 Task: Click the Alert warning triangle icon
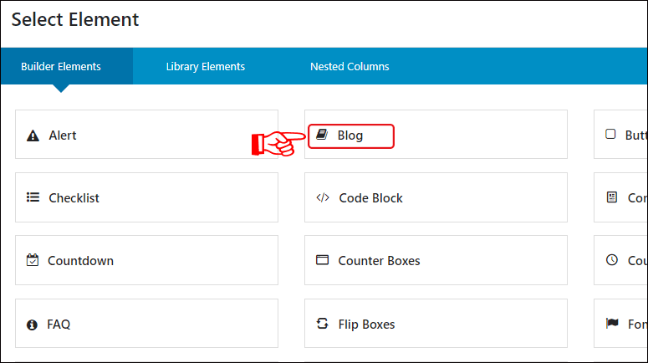point(33,135)
